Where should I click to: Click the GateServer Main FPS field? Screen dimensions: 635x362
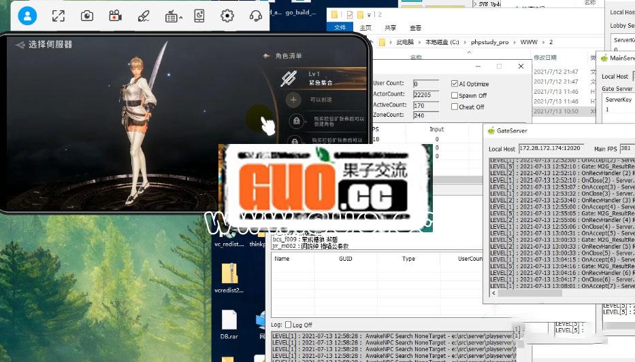[628, 148]
